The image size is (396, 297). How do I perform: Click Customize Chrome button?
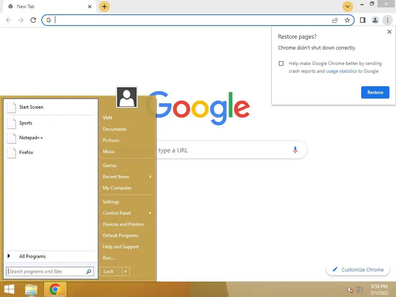click(x=358, y=270)
